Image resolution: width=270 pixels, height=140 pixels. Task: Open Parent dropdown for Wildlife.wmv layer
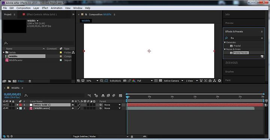click(112, 108)
